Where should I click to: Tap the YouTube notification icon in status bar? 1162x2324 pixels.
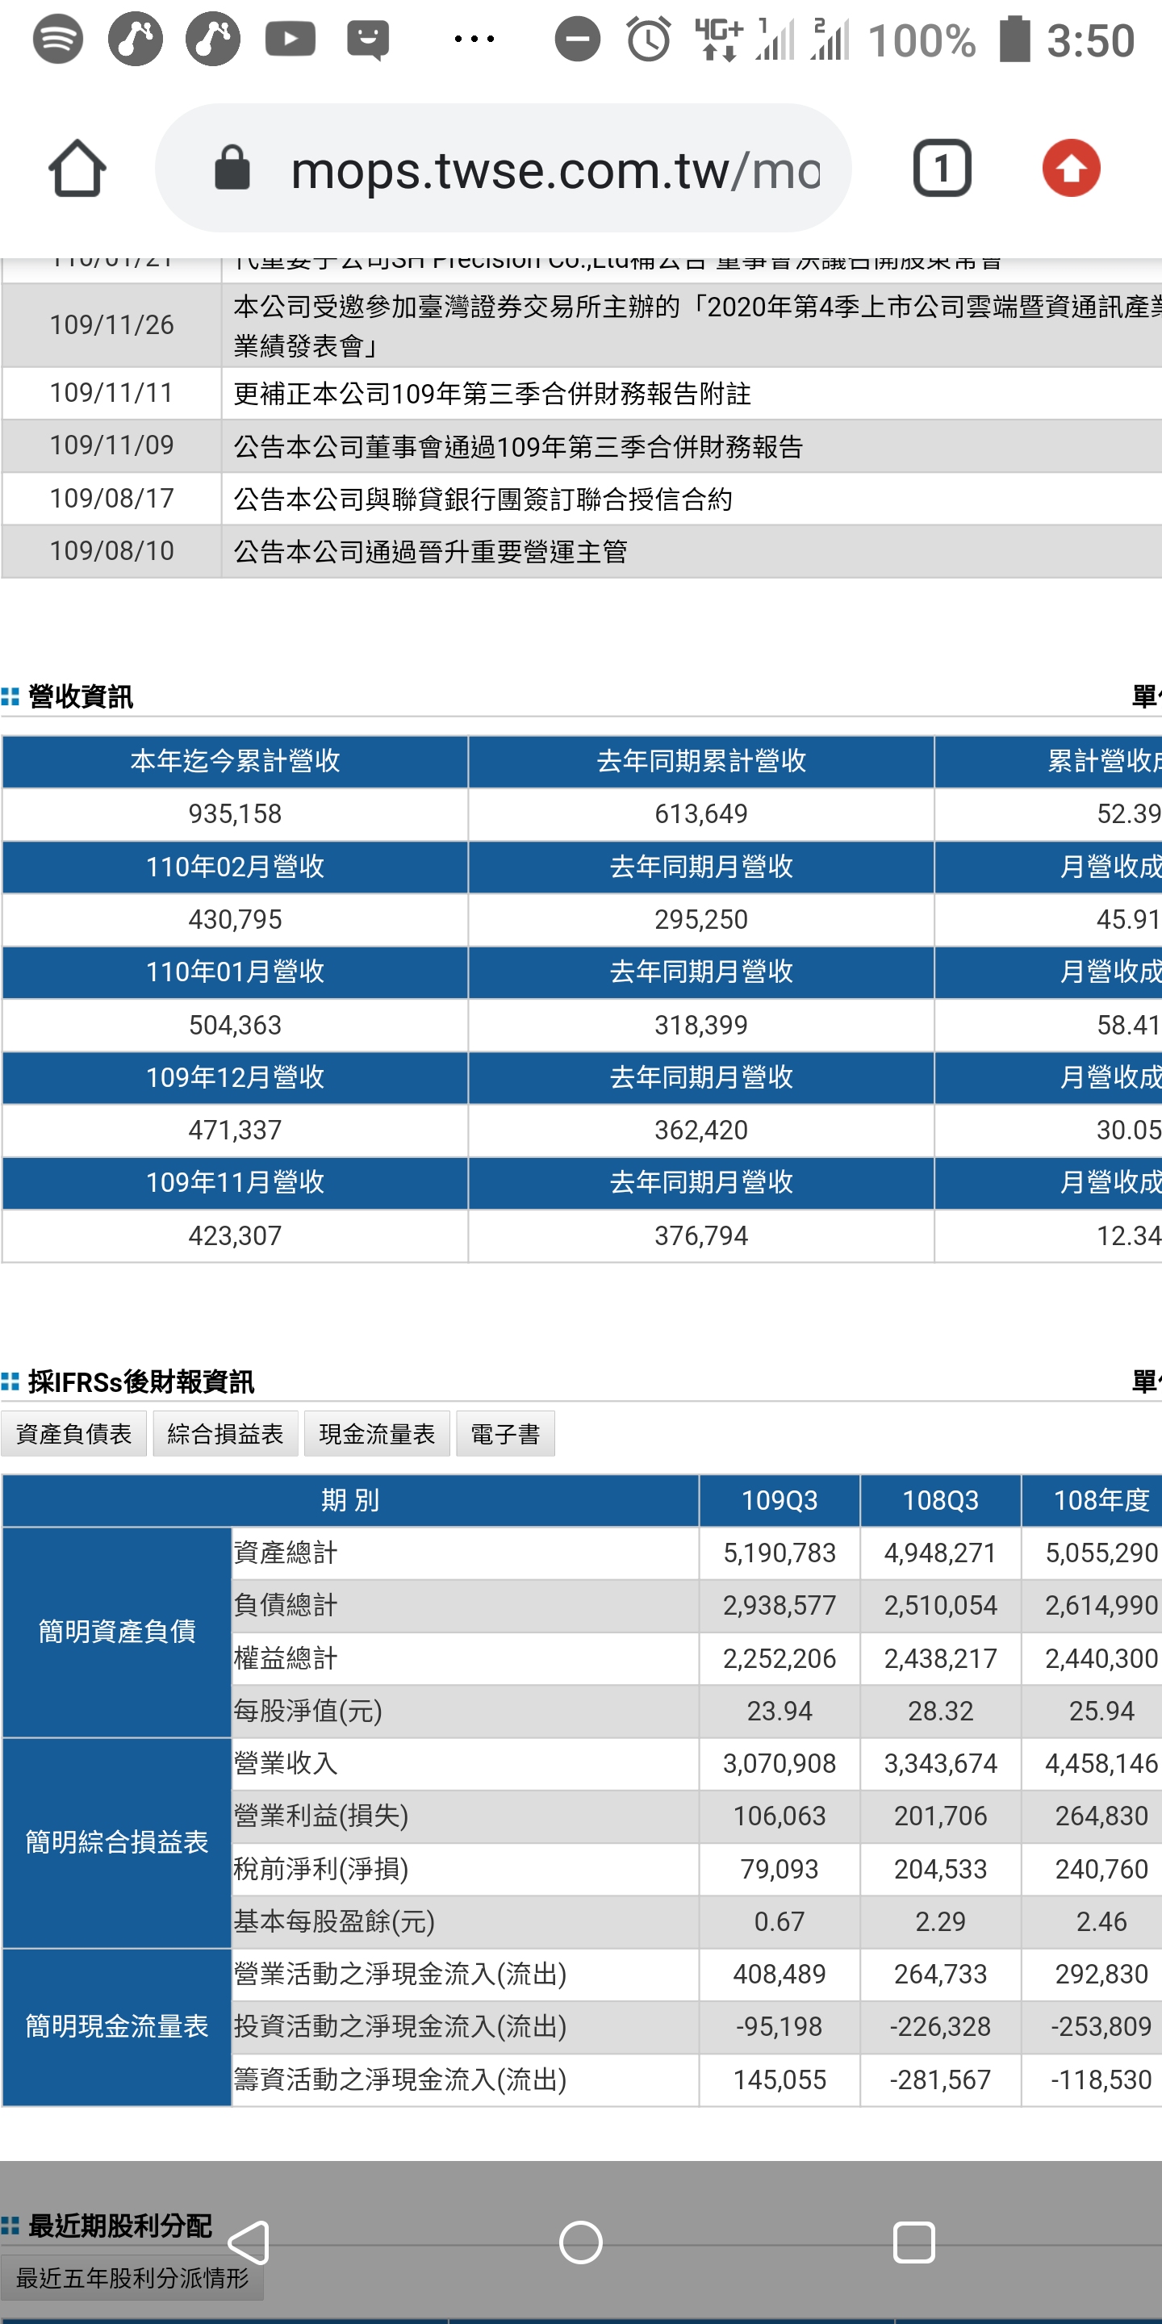click(x=290, y=40)
